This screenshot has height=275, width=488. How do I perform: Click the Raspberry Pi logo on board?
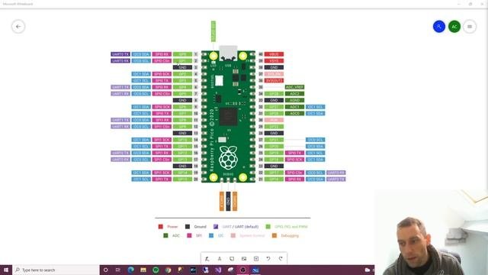click(x=228, y=158)
